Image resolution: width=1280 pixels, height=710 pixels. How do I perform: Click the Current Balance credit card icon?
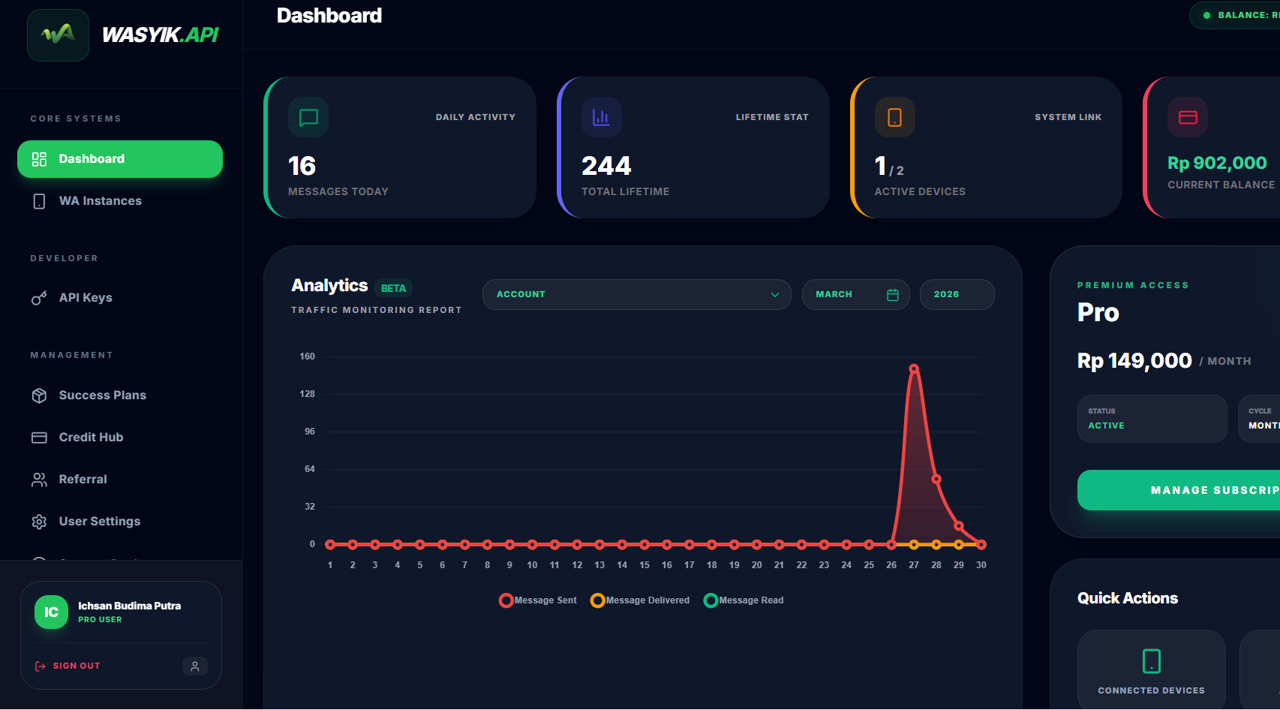pos(1188,117)
